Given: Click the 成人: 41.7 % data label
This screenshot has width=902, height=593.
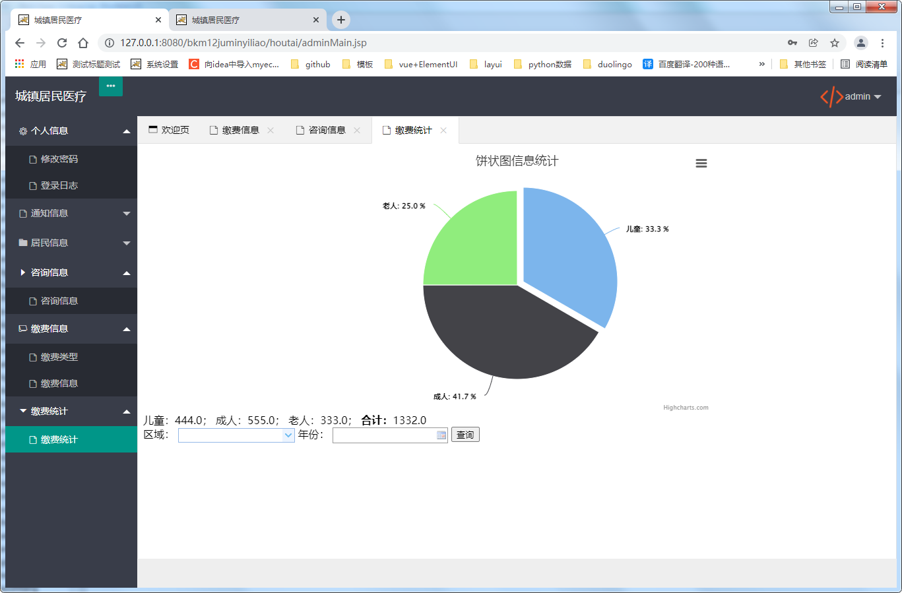Looking at the screenshot, I should click(455, 396).
